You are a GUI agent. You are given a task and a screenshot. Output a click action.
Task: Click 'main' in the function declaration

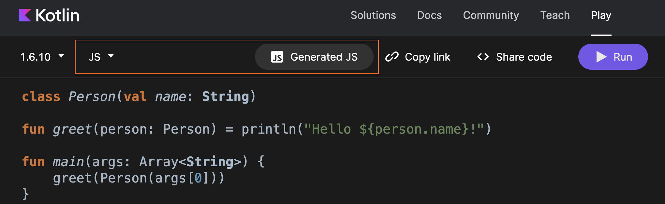[x=68, y=162]
